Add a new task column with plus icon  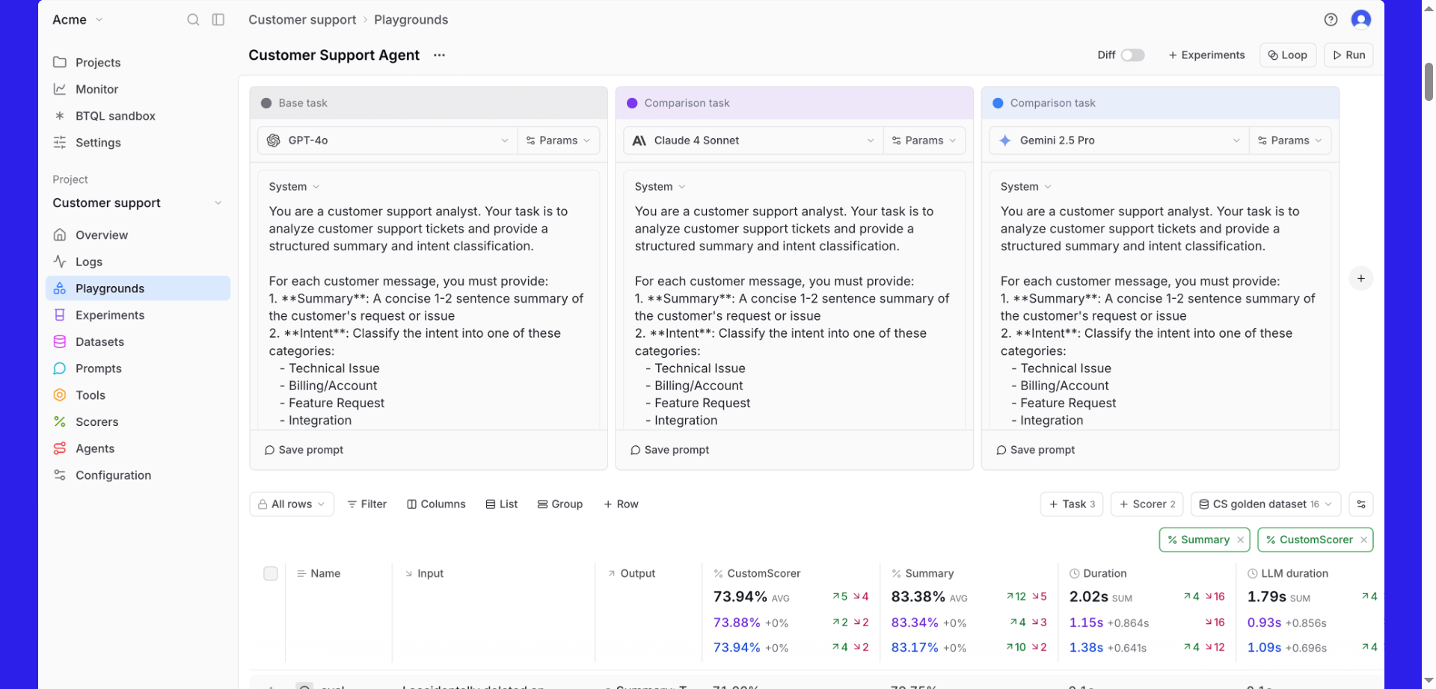(1360, 279)
